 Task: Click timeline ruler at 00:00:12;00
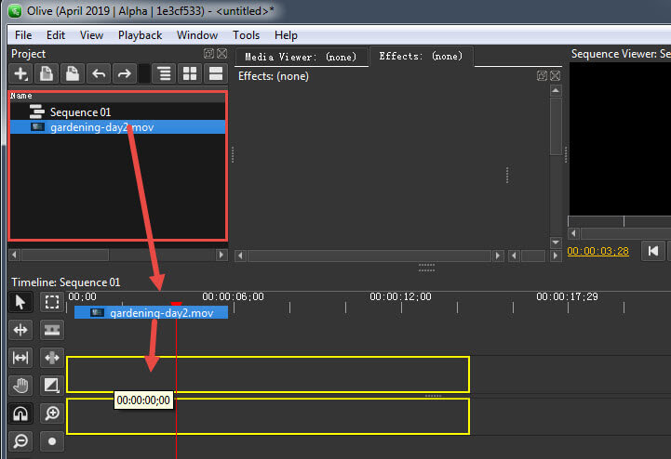[x=400, y=296]
